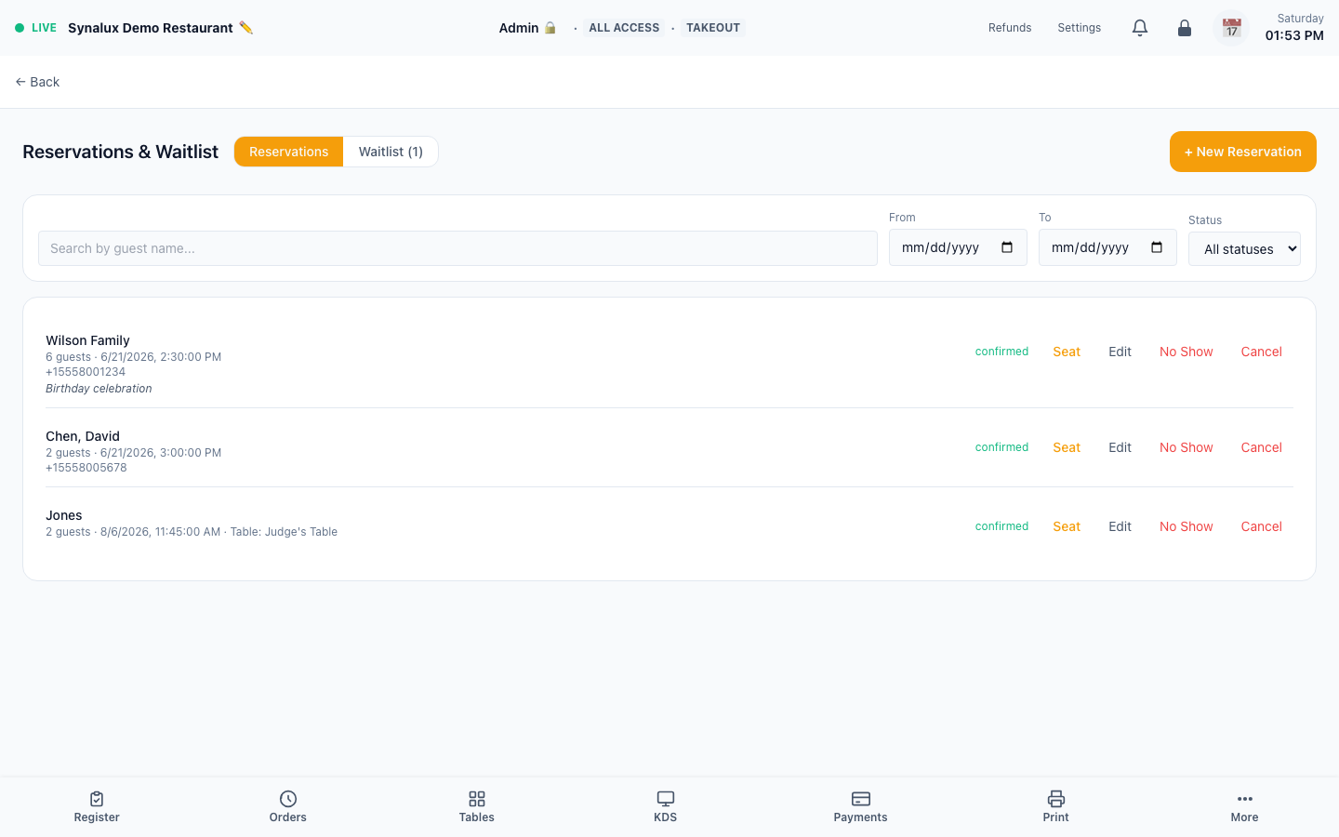Click the Wilson Family guest name
1339x837 pixels.
click(87, 340)
